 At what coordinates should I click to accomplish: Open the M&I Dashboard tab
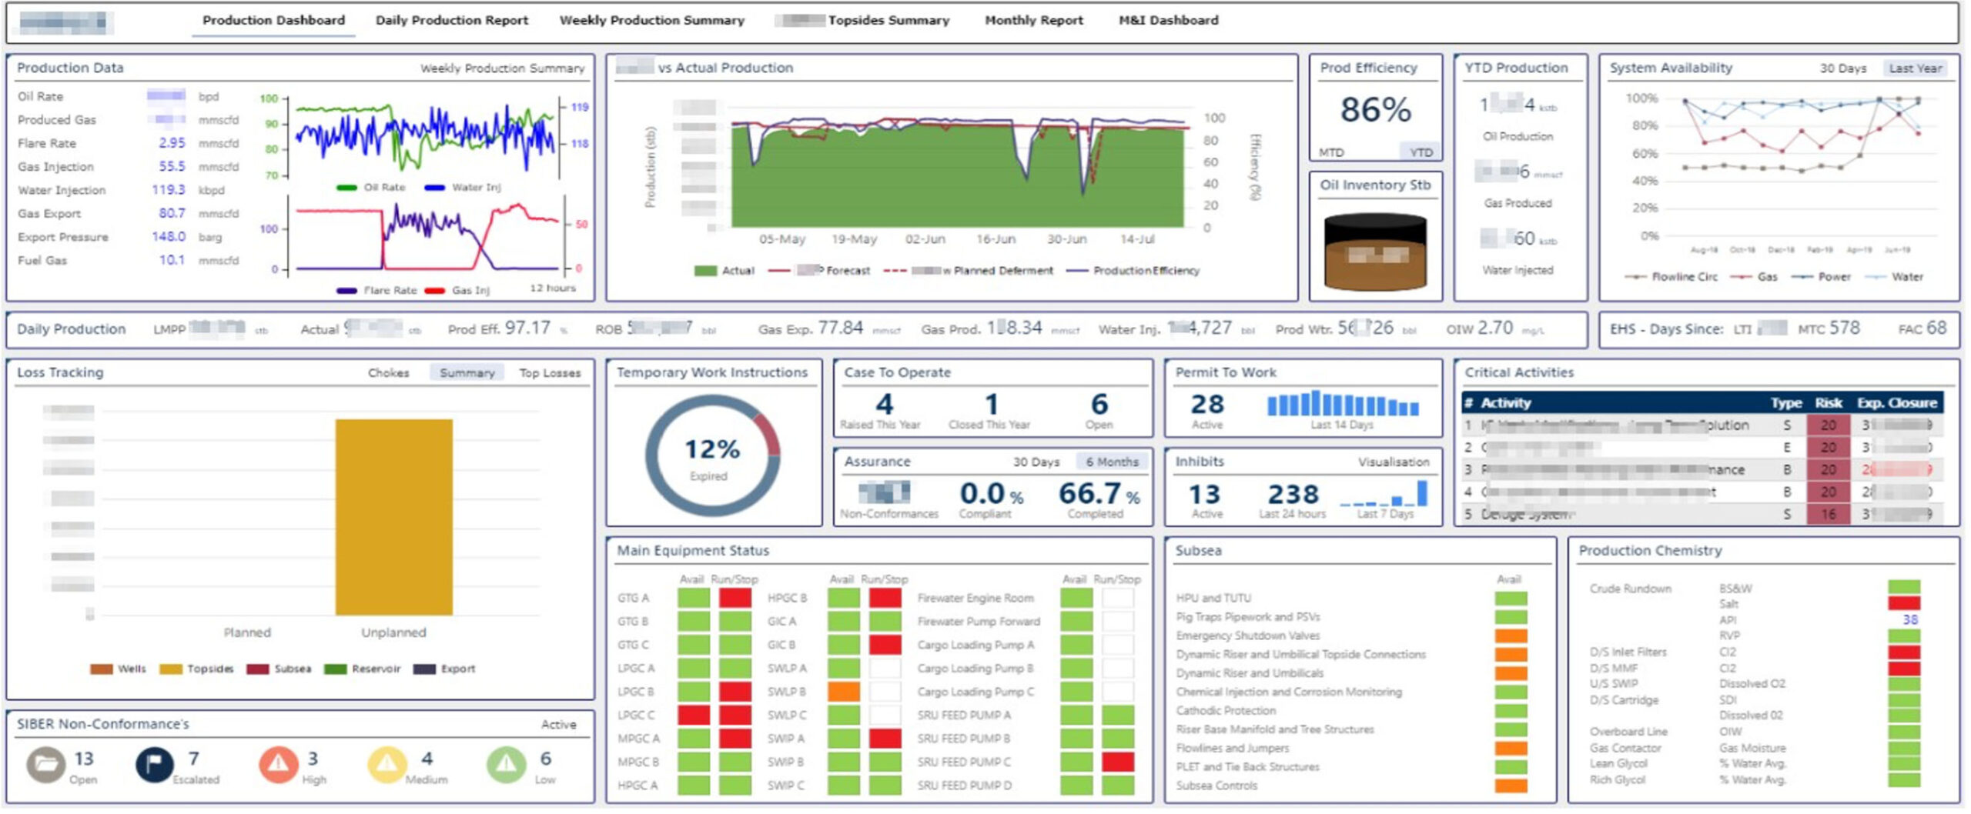(1168, 21)
